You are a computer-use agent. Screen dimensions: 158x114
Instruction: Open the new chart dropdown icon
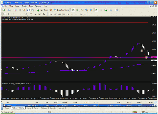tap(4, 10)
